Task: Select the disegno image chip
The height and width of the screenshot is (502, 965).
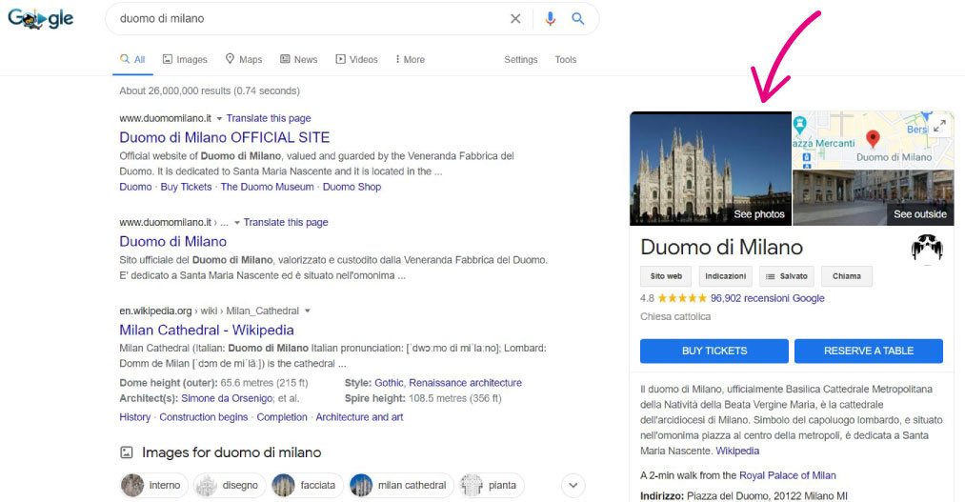Action: 229,486
